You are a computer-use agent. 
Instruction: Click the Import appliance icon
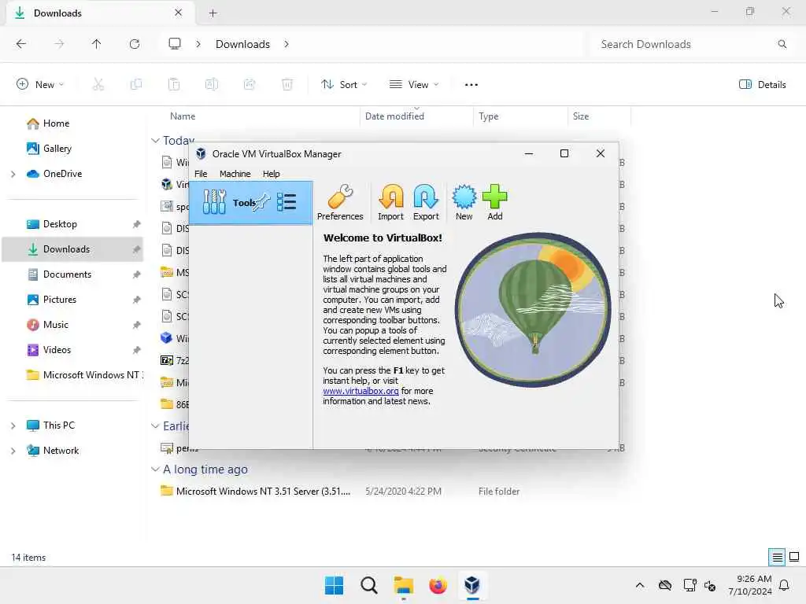pyautogui.click(x=390, y=202)
